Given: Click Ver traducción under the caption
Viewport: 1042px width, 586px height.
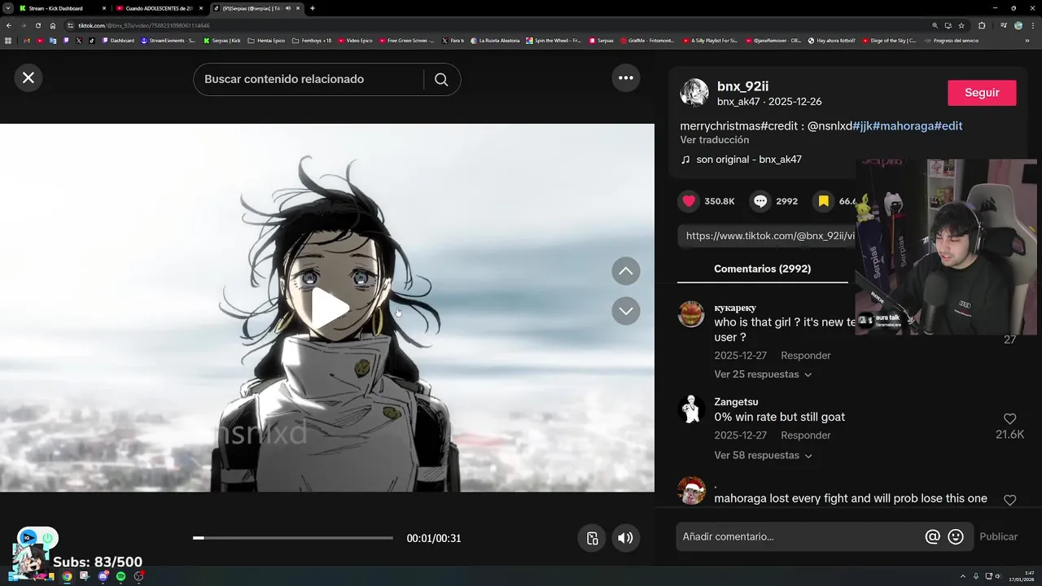Looking at the screenshot, I should click(714, 140).
